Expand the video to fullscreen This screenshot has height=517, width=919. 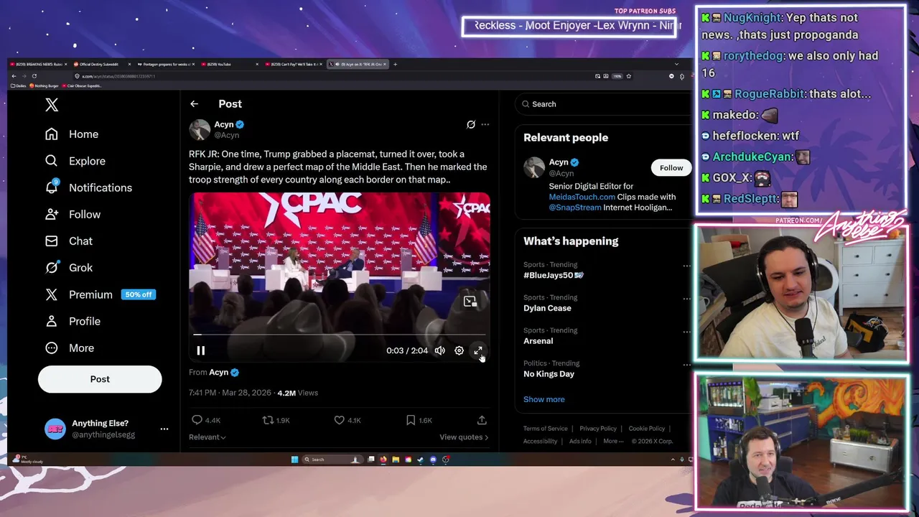(x=478, y=350)
